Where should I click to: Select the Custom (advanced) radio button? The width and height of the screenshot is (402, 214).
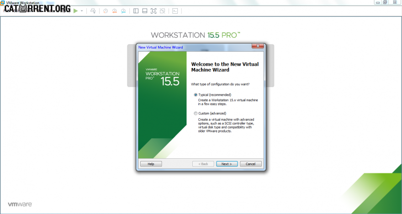(x=196, y=113)
